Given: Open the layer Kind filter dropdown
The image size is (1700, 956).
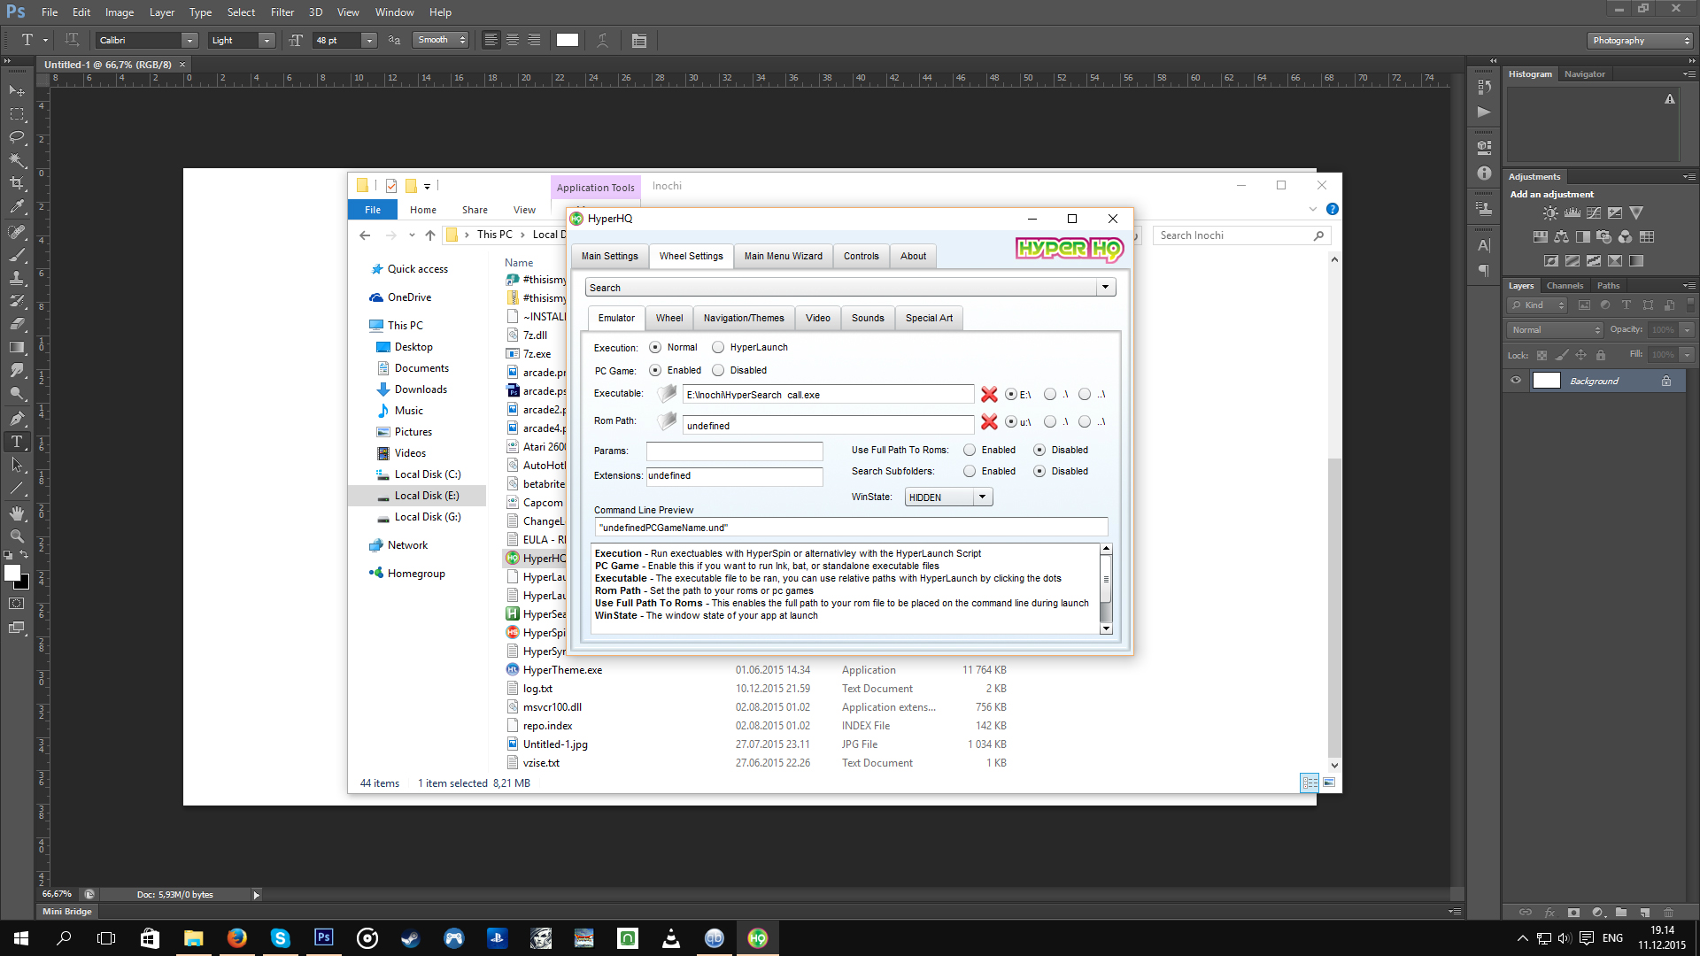Looking at the screenshot, I should coord(1538,305).
